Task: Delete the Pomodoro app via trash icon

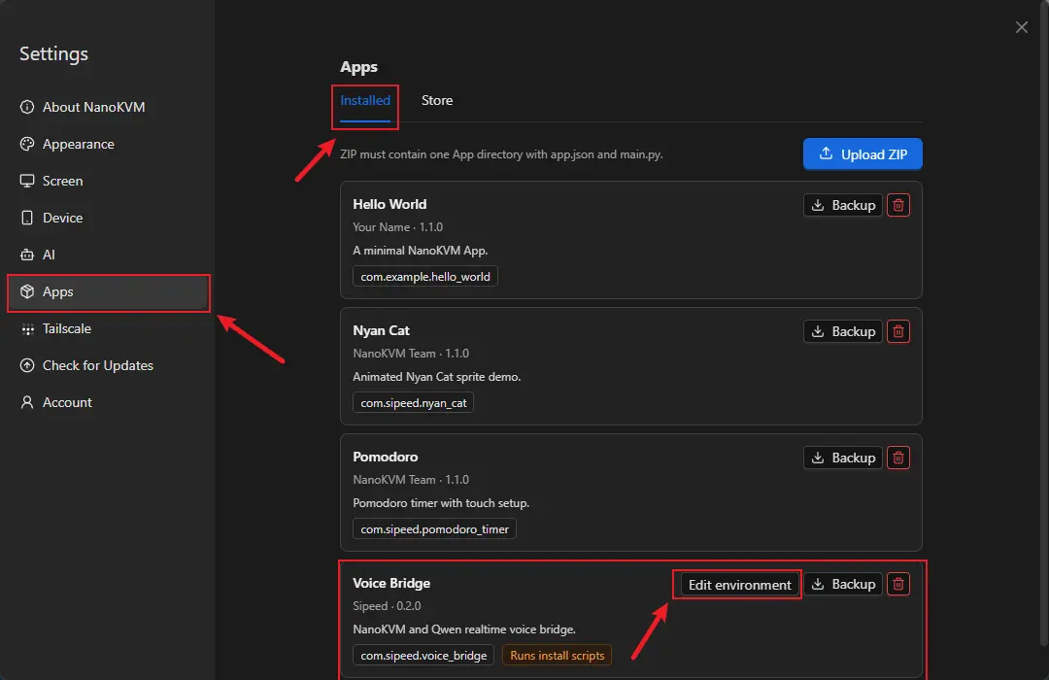Action: pyautogui.click(x=897, y=458)
